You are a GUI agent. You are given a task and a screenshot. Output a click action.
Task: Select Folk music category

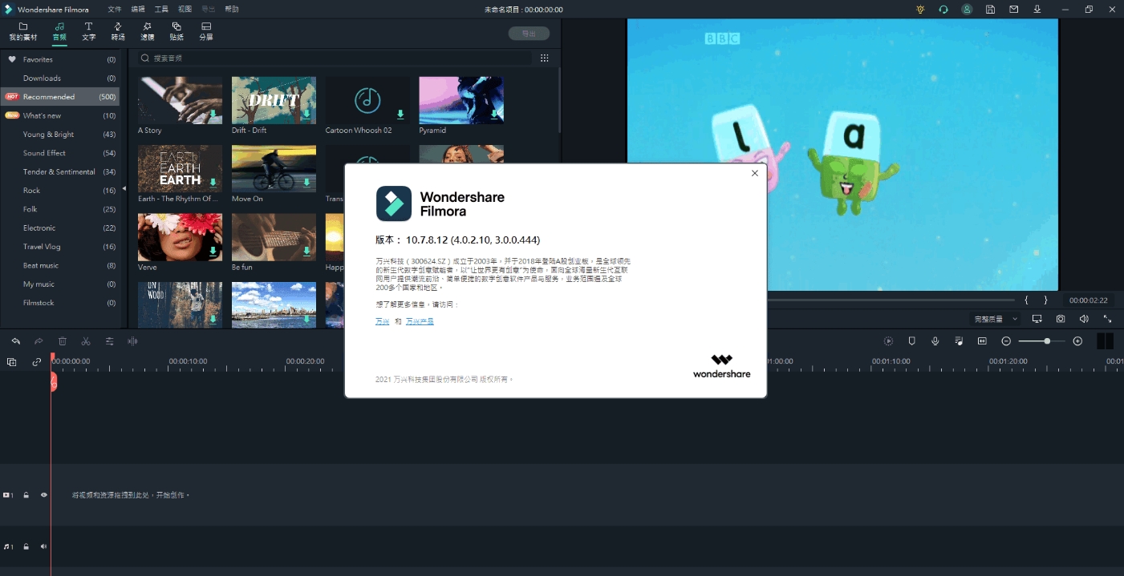60,209
